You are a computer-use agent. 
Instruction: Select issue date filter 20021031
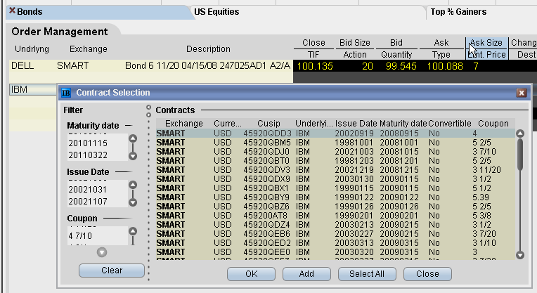click(x=88, y=189)
